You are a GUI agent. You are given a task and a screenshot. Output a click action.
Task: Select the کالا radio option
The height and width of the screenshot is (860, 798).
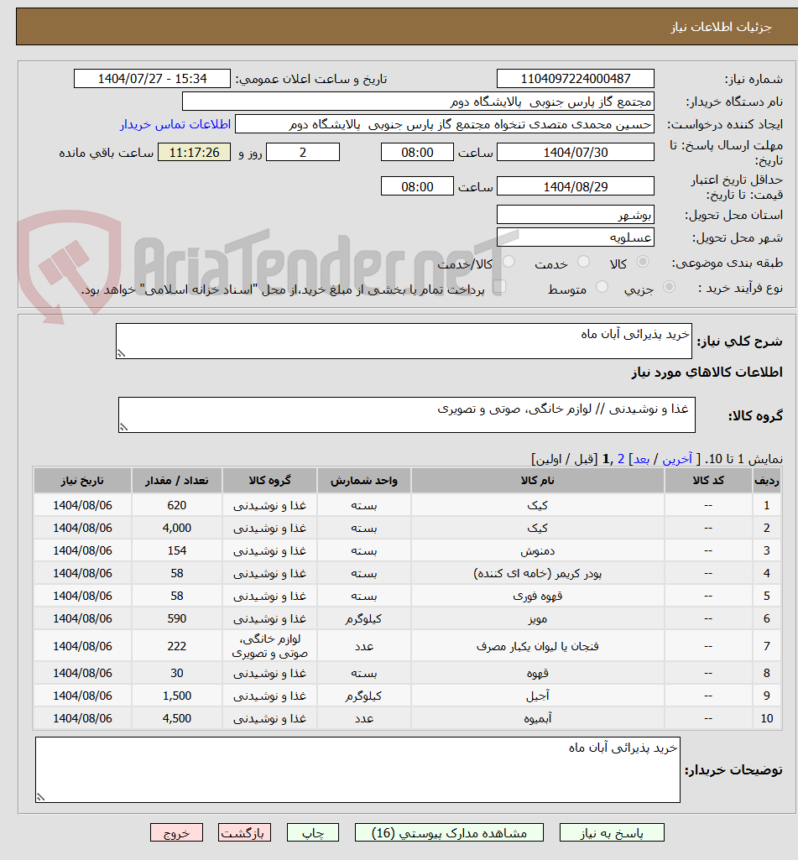[642, 262]
